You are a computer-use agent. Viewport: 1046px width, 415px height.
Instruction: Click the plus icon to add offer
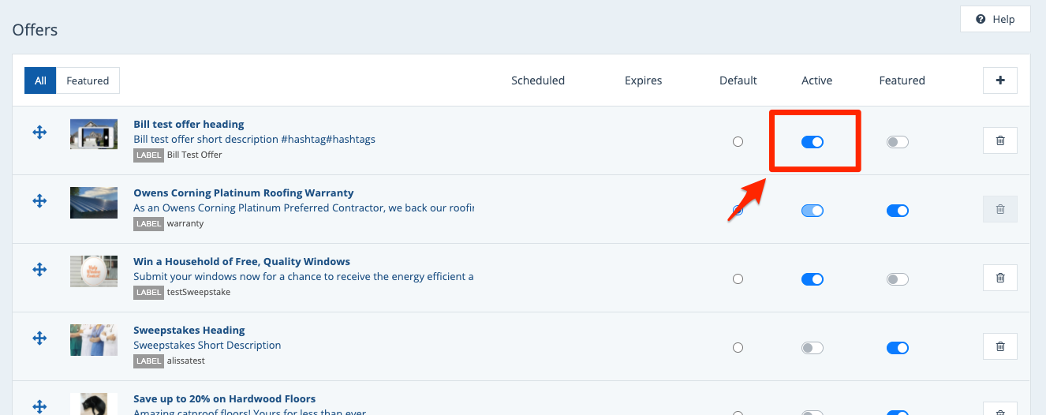click(999, 80)
